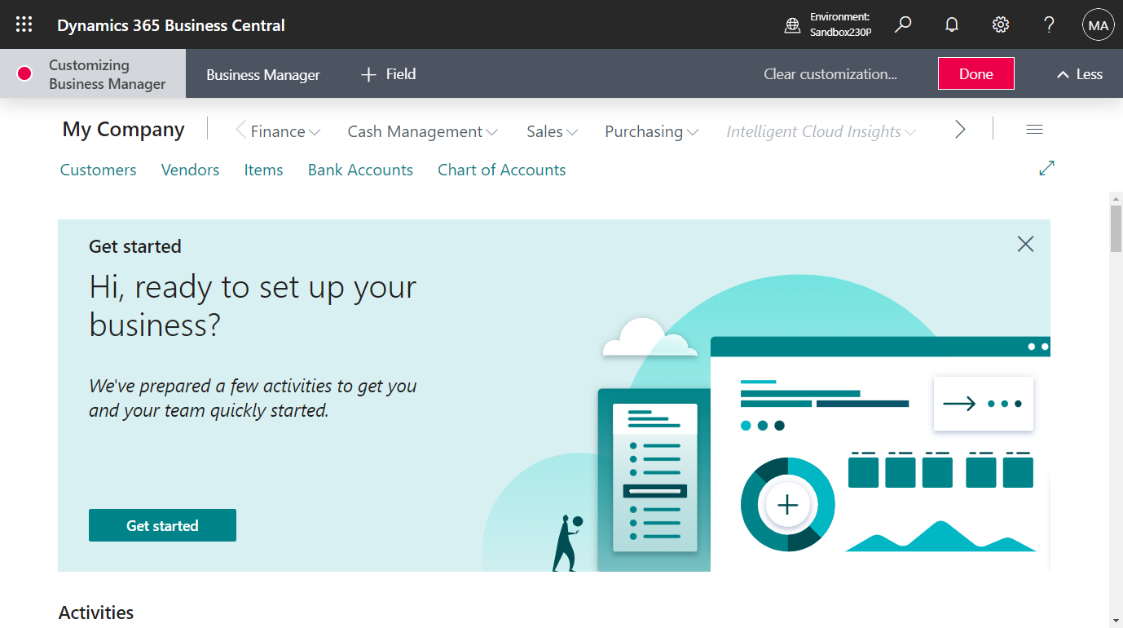The image size is (1123, 628).
Task: Show more navigation items with right chevron
Action: point(960,129)
